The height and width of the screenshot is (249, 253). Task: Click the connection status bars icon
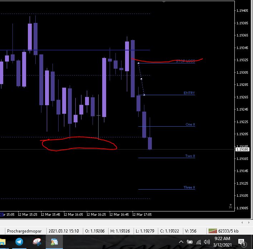coord(213,231)
